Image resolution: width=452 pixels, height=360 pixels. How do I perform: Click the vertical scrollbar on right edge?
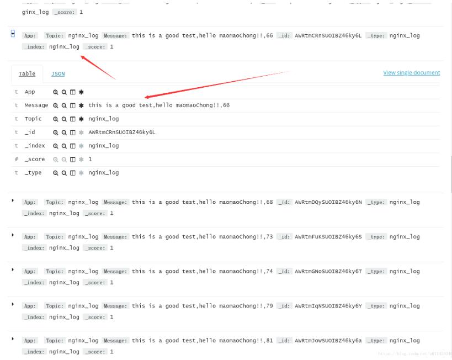click(x=450, y=177)
